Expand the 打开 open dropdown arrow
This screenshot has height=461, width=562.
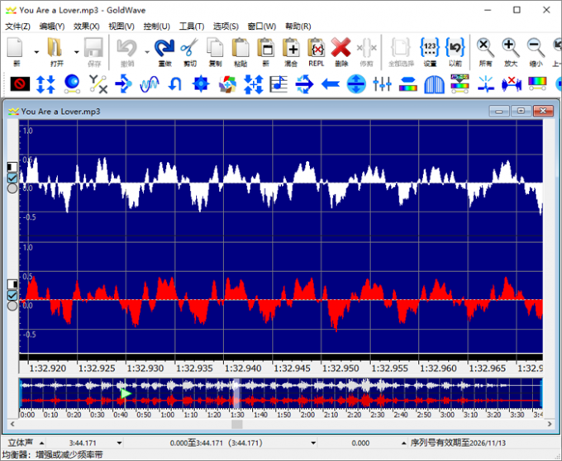click(x=76, y=52)
